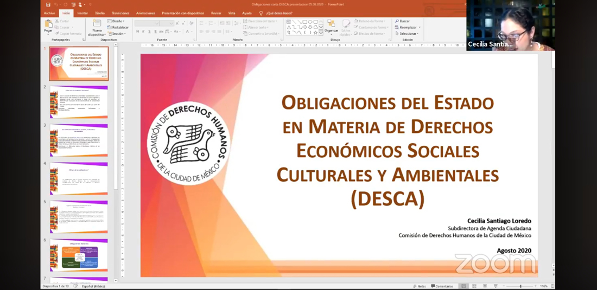Align text right in paragraph group
This screenshot has width=597, height=290.
click(214, 31)
